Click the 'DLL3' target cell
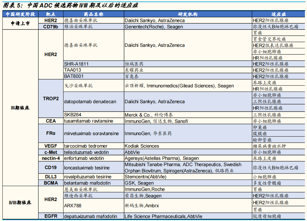307x221 pixels. 51,177
